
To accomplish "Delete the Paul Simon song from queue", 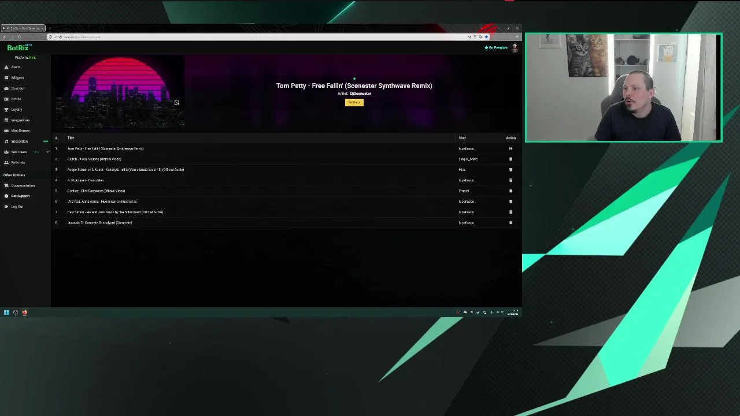I will 510,212.
